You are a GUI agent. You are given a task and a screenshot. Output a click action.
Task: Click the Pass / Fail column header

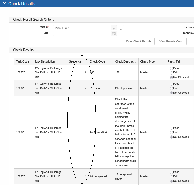pyautogui.click(x=174, y=61)
